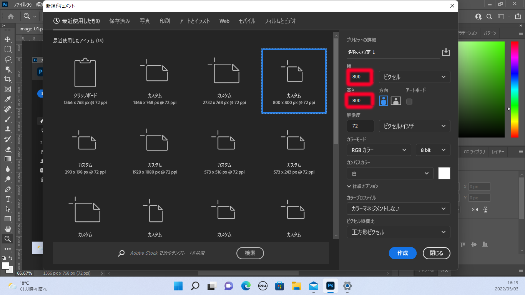Open the width unit ピクセル dropdown
Screen dimensions: 525x295
tap(415, 77)
